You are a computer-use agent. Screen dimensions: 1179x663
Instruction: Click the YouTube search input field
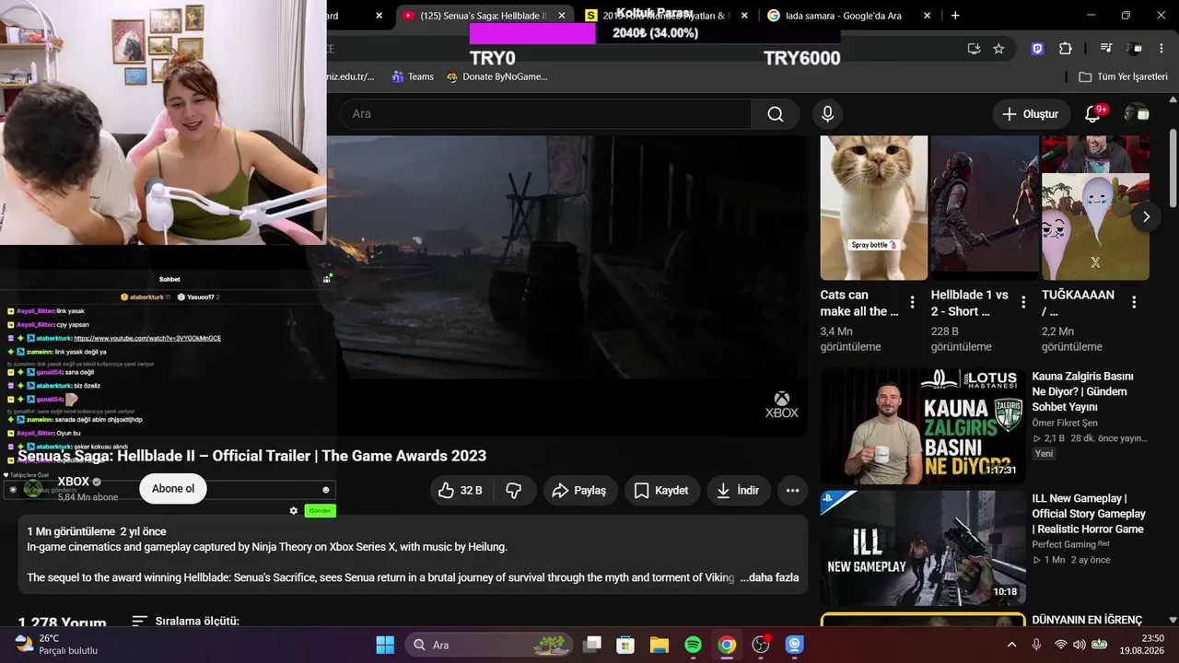pyautogui.click(x=545, y=114)
